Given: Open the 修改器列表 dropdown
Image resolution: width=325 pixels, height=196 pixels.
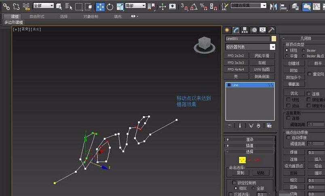Looking at the screenshot, I should pyautogui.click(x=250, y=47).
